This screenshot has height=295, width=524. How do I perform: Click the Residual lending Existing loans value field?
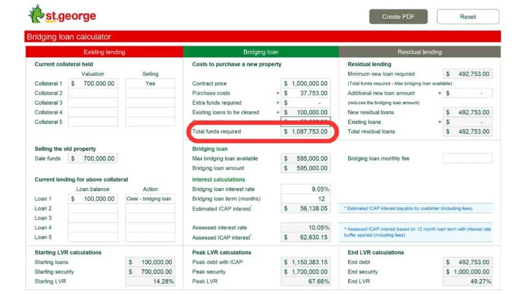468,122
